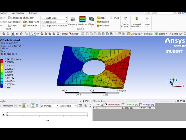Click the animation zoom magnifier icon

(x=86, y=106)
